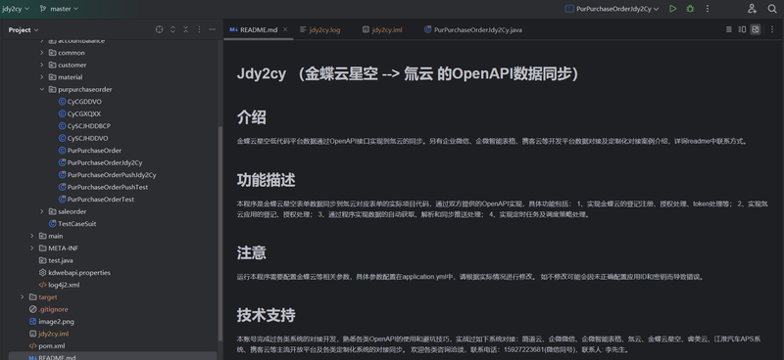Start debugging with the bug icon
This screenshot has width=784, height=360.
pyautogui.click(x=690, y=9)
